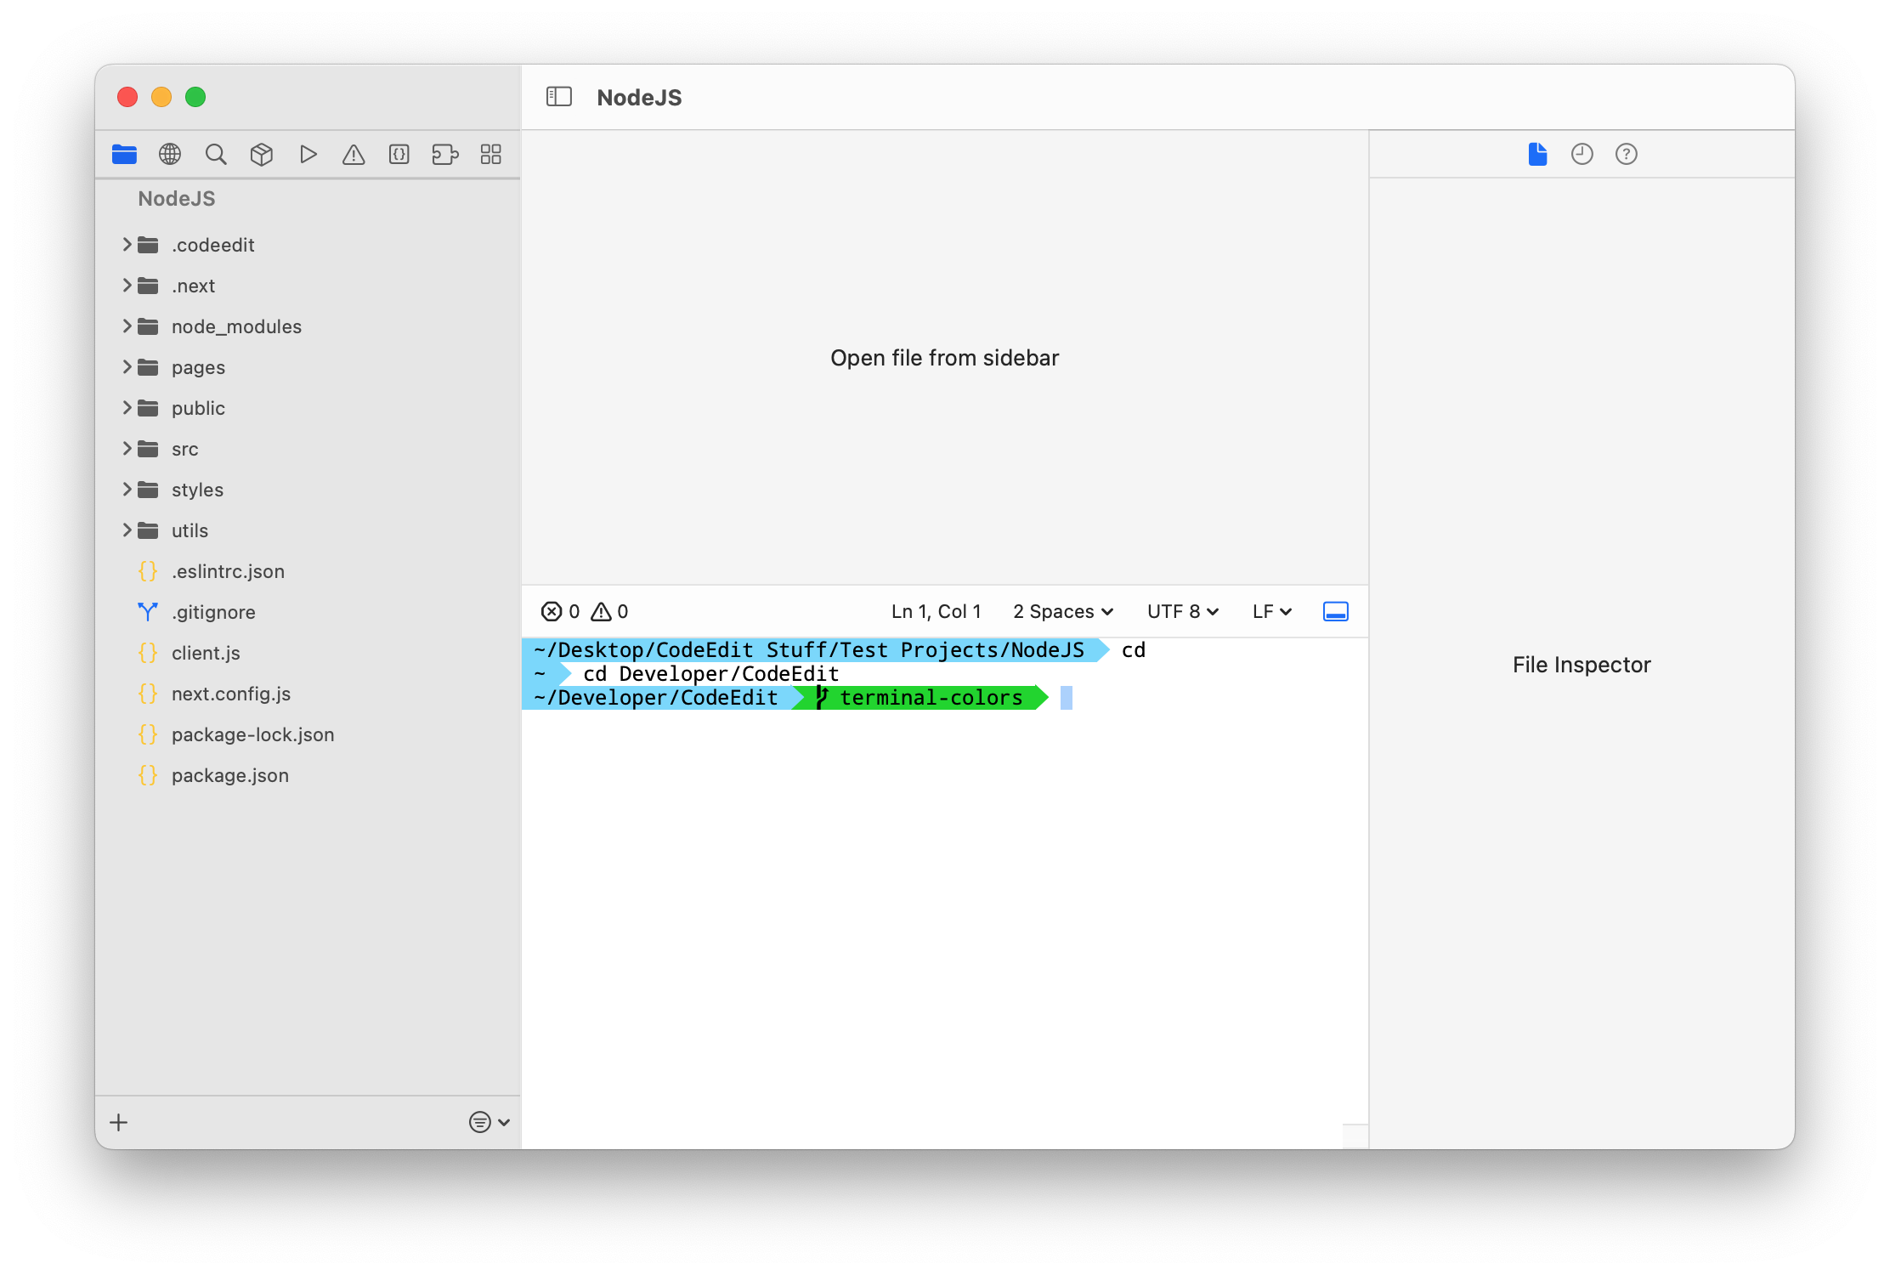Open the history clock inspector tab
Image resolution: width=1890 pixels, height=1275 pixels.
coord(1582,154)
